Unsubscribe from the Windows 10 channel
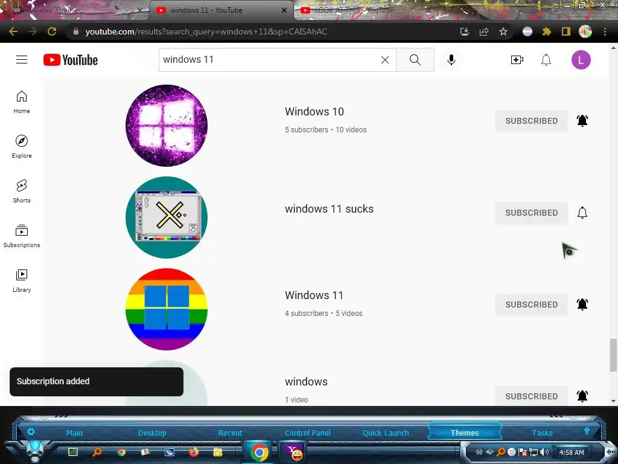618x464 pixels. click(531, 121)
